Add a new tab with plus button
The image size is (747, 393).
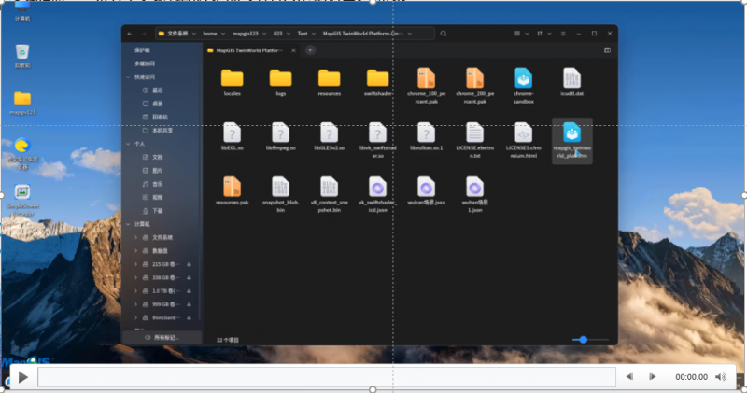pyautogui.click(x=310, y=50)
